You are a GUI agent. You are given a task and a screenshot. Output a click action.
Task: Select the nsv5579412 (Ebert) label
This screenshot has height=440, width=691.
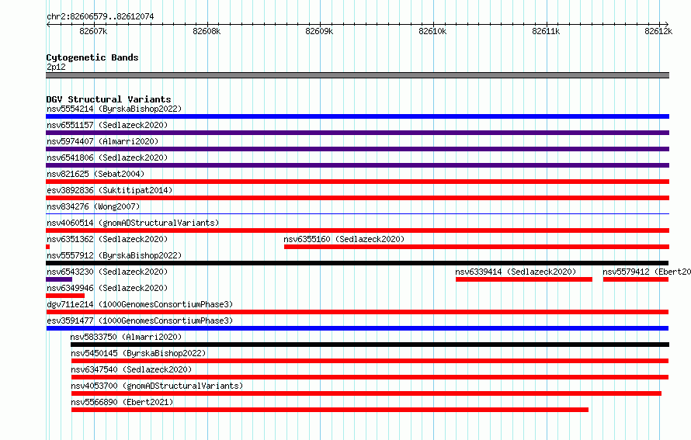647,272
